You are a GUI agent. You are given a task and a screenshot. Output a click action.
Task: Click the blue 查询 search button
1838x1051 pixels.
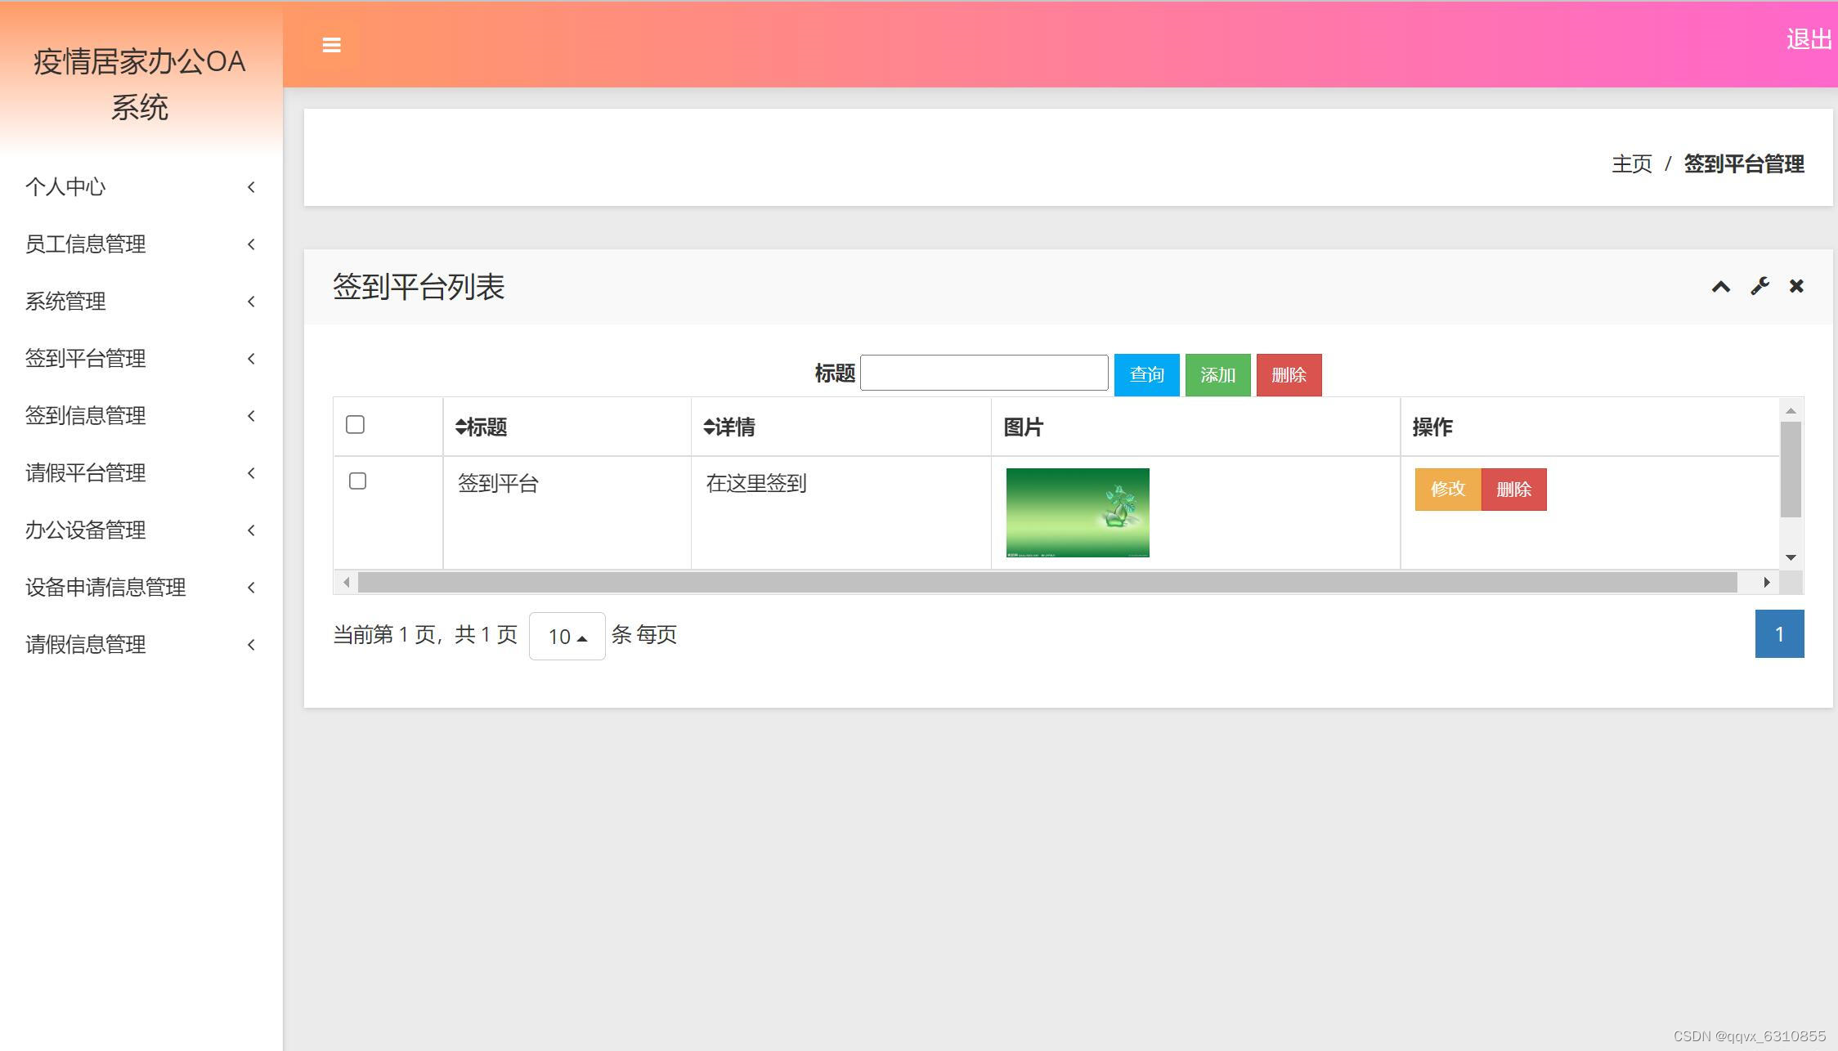1146,374
